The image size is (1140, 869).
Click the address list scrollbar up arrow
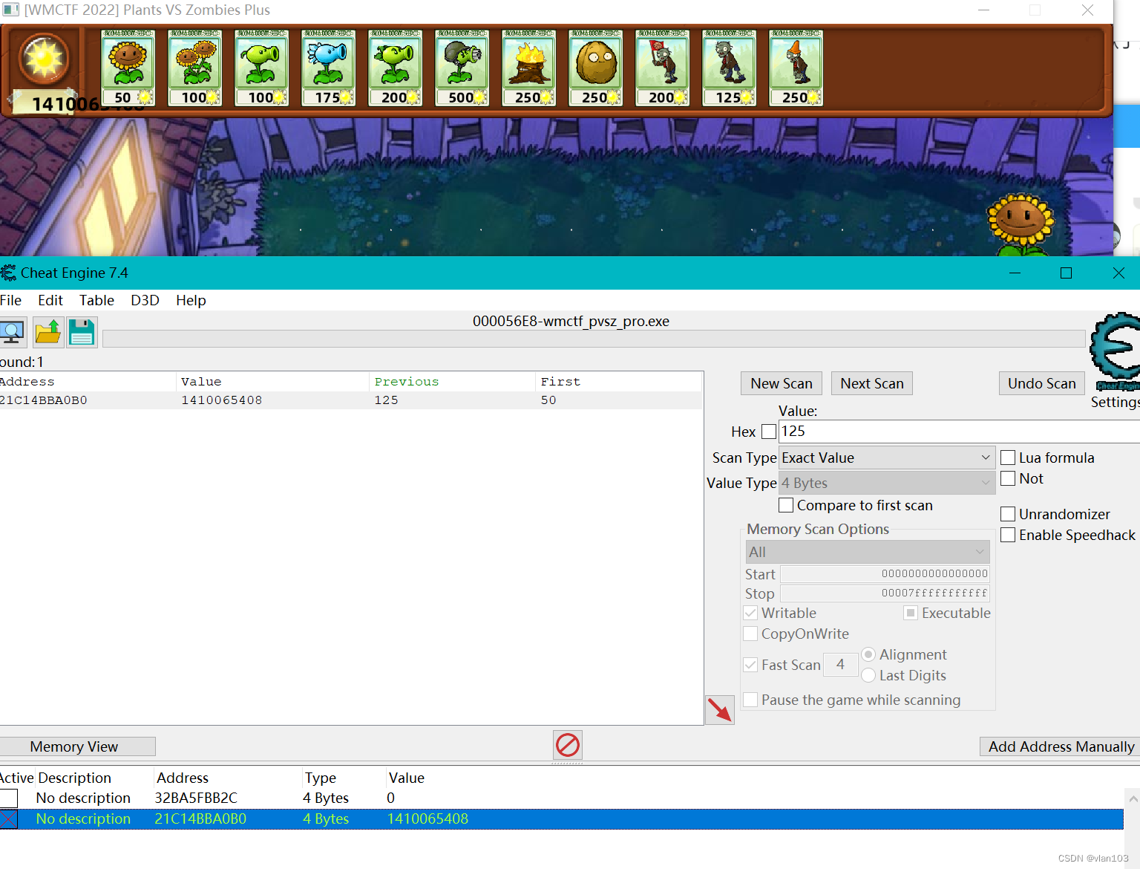point(1133,799)
